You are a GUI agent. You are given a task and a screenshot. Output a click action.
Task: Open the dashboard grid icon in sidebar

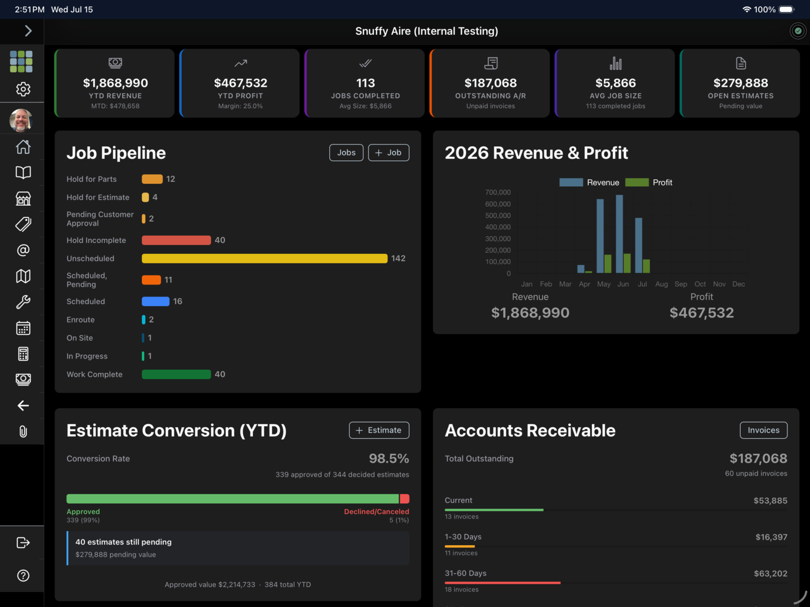[21, 61]
